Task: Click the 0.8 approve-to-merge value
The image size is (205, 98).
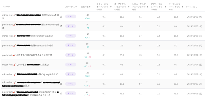Action: [158, 17]
